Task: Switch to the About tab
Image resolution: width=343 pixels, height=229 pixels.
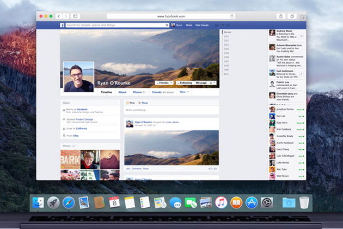Action: [x=122, y=92]
